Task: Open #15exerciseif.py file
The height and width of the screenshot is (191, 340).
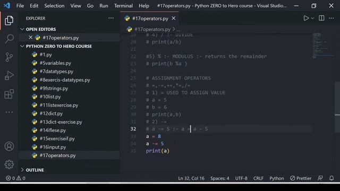Action: (57, 138)
